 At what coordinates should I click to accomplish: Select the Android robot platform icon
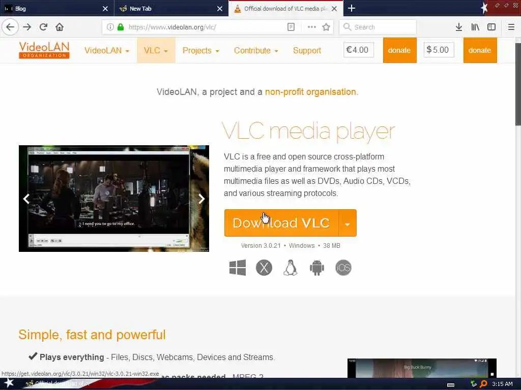[316, 268]
